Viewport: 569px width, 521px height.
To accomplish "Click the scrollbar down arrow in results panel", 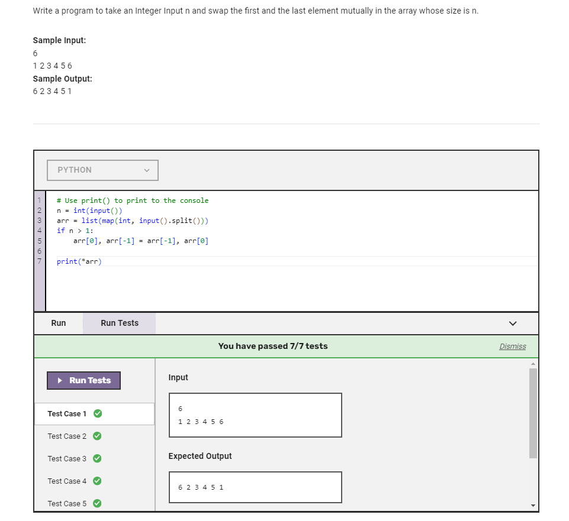I will coord(533,506).
